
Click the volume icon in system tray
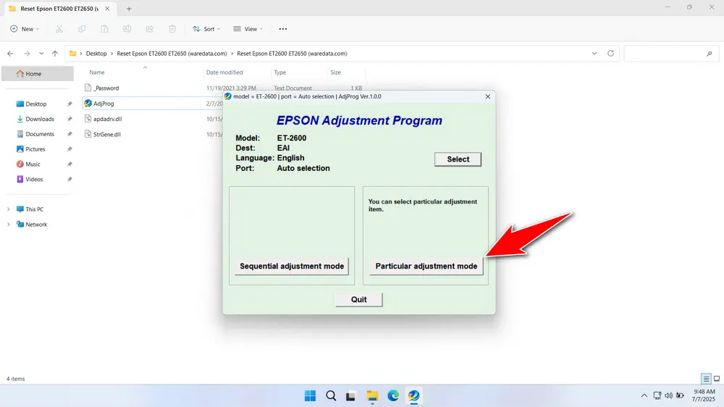click(668, 396)
